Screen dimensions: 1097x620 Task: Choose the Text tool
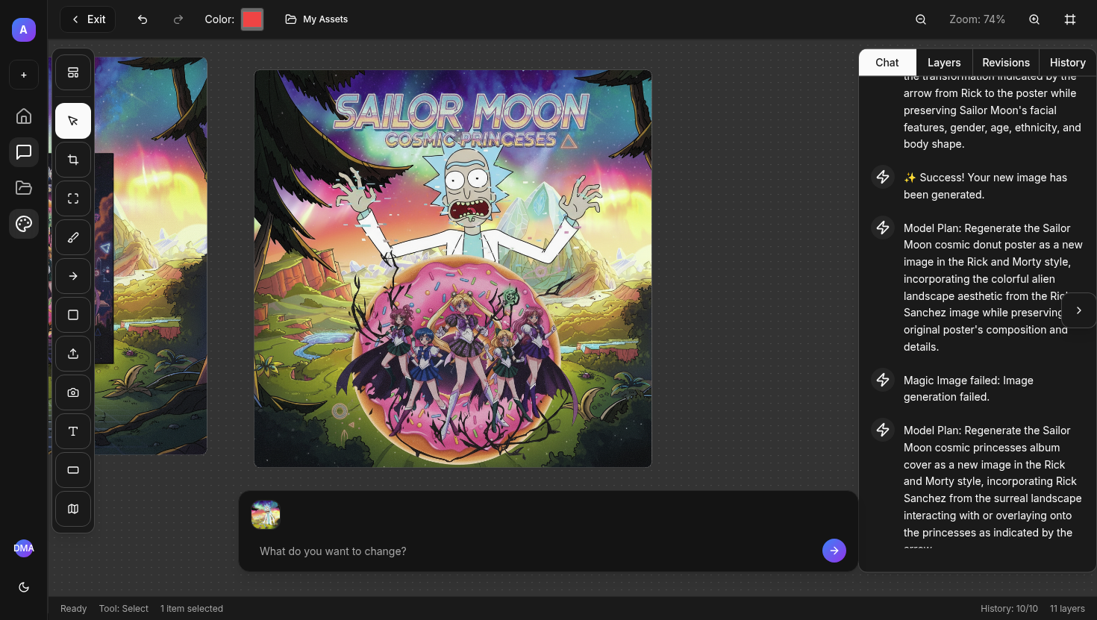(73, 431)
